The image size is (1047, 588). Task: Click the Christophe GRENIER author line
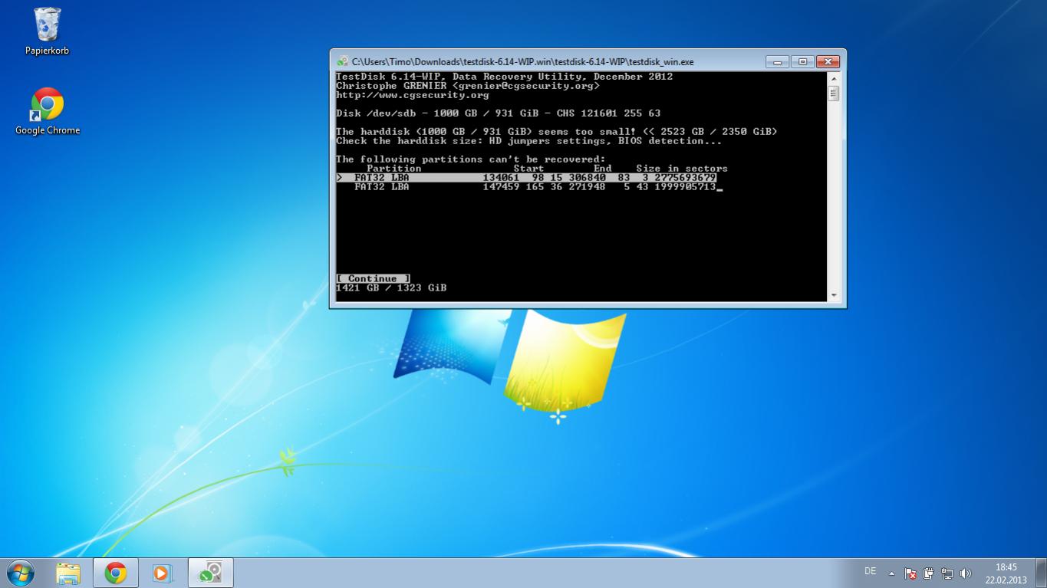(x=468, y=86)
